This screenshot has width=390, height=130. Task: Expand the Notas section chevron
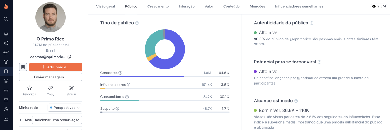tap(21, 120)
